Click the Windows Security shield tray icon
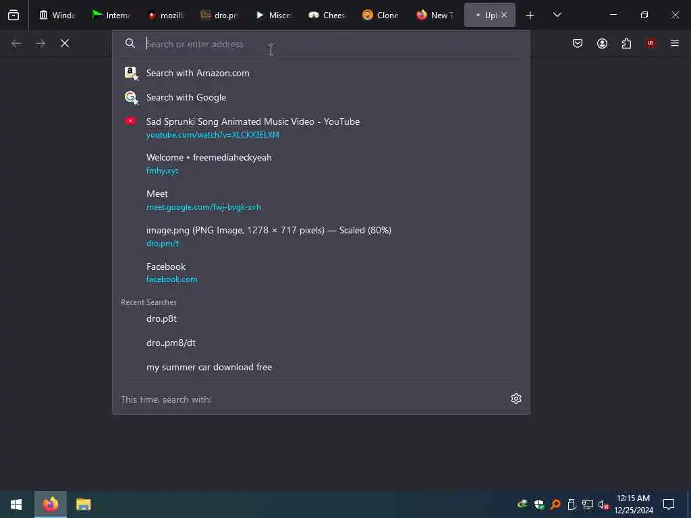Image resolution: width=691 pixels, height=518 pixels. pyautogui.click(x=539, y=505)
